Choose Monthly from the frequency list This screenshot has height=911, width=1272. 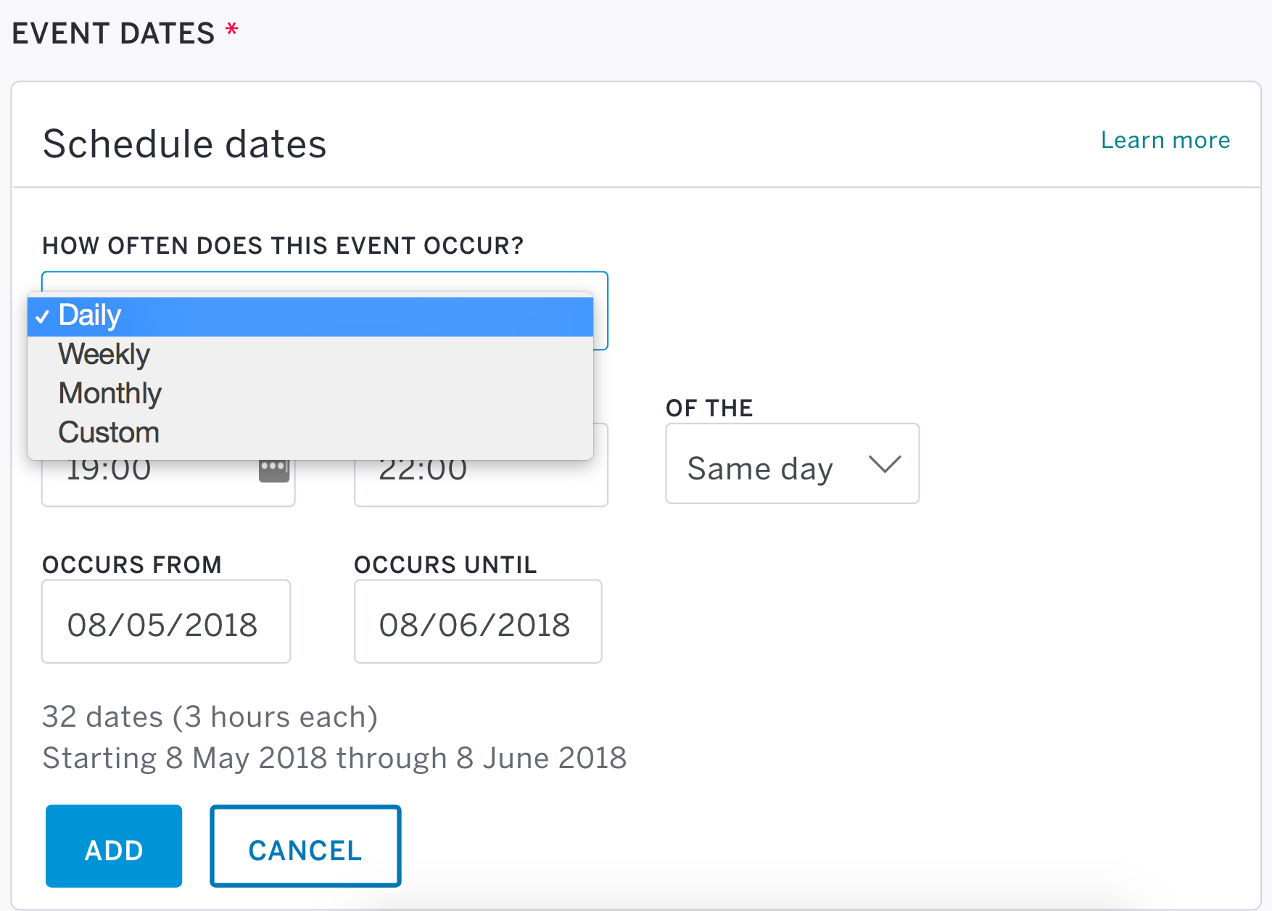coord(310,394)
